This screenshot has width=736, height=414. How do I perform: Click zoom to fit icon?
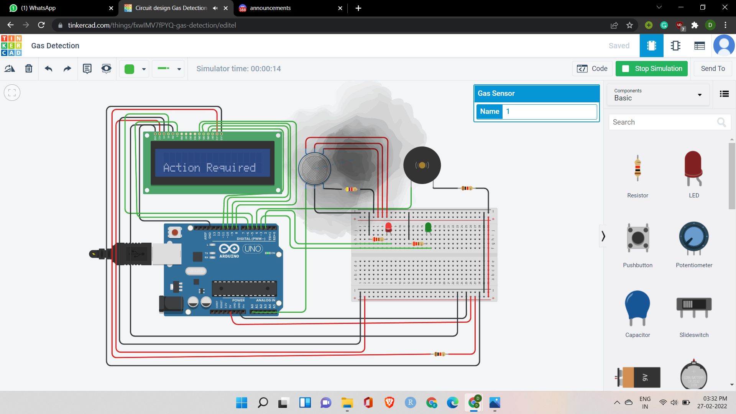(12, 93)
